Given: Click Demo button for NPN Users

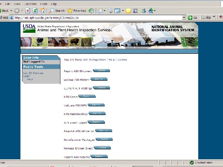Looking at the screenshot, I should coord(87,96).
